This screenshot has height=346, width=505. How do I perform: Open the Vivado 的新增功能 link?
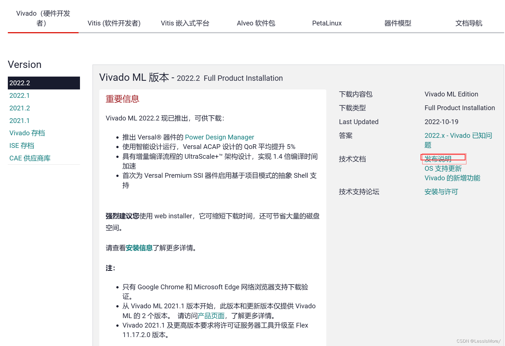coord(452,178)
